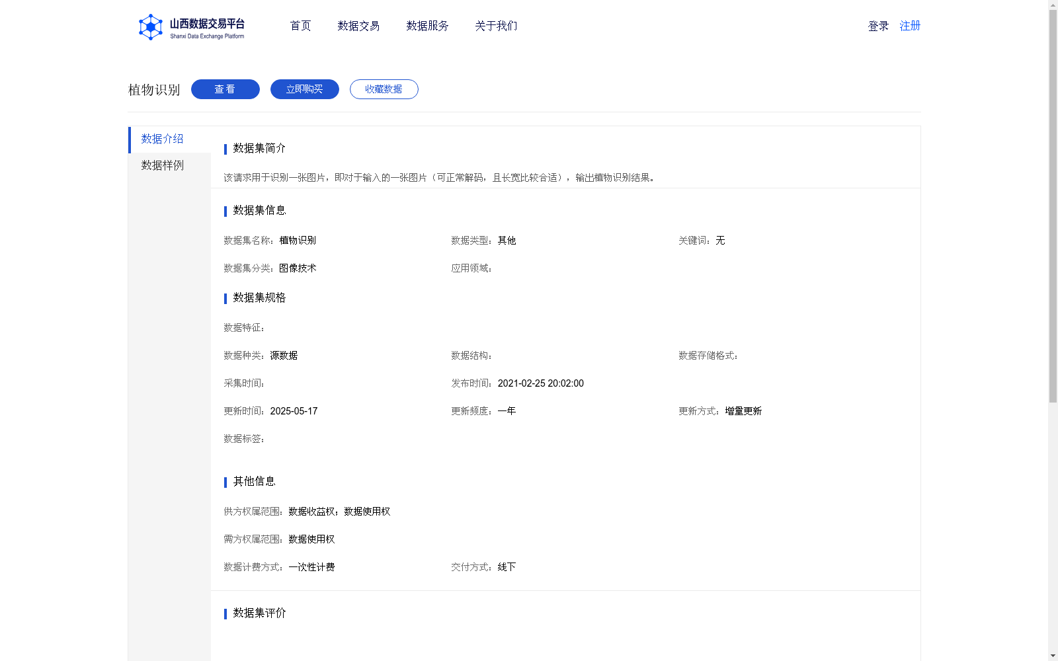Open the 首页 navigation item
Screen dimensions: 1058x661
click(300, 26)
